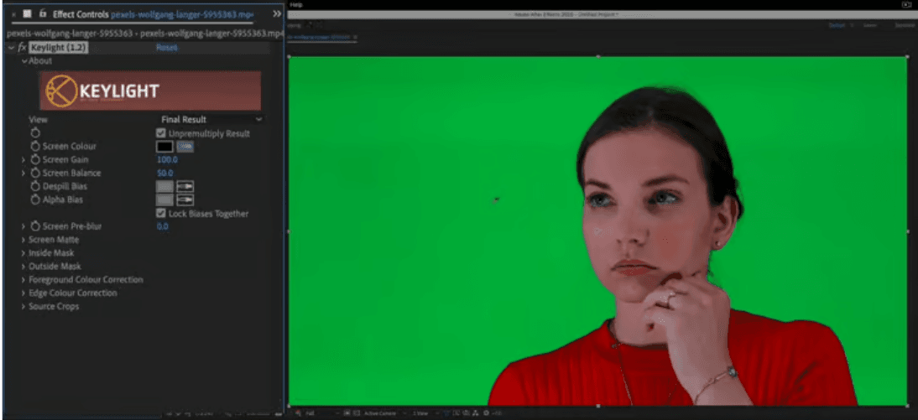
Task: Uncheck Unpremultiply Result checkbox
Action: pyautogui.click(x=162, y=133)
